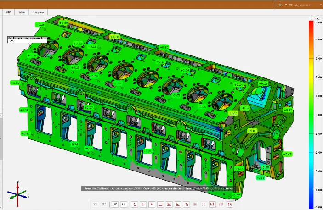The image size is (323, 210).
Task: Open the Diagram tab
Action: pos(38,12)
